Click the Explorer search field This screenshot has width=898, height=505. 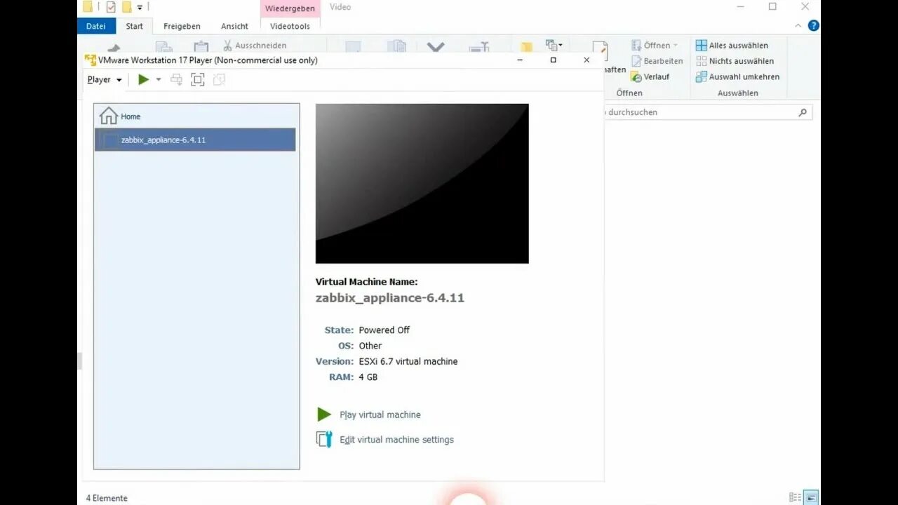point(707,112)
